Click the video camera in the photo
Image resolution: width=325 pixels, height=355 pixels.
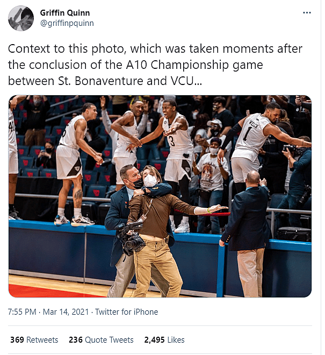pyautogui.click(x=133, y=239)
